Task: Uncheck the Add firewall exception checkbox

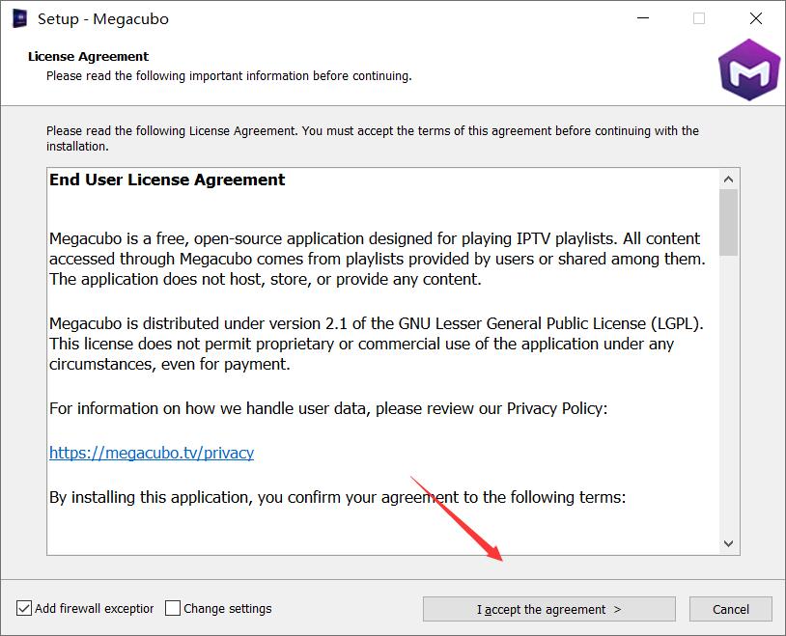Action: pyautogui.click(x=24, y=608)
